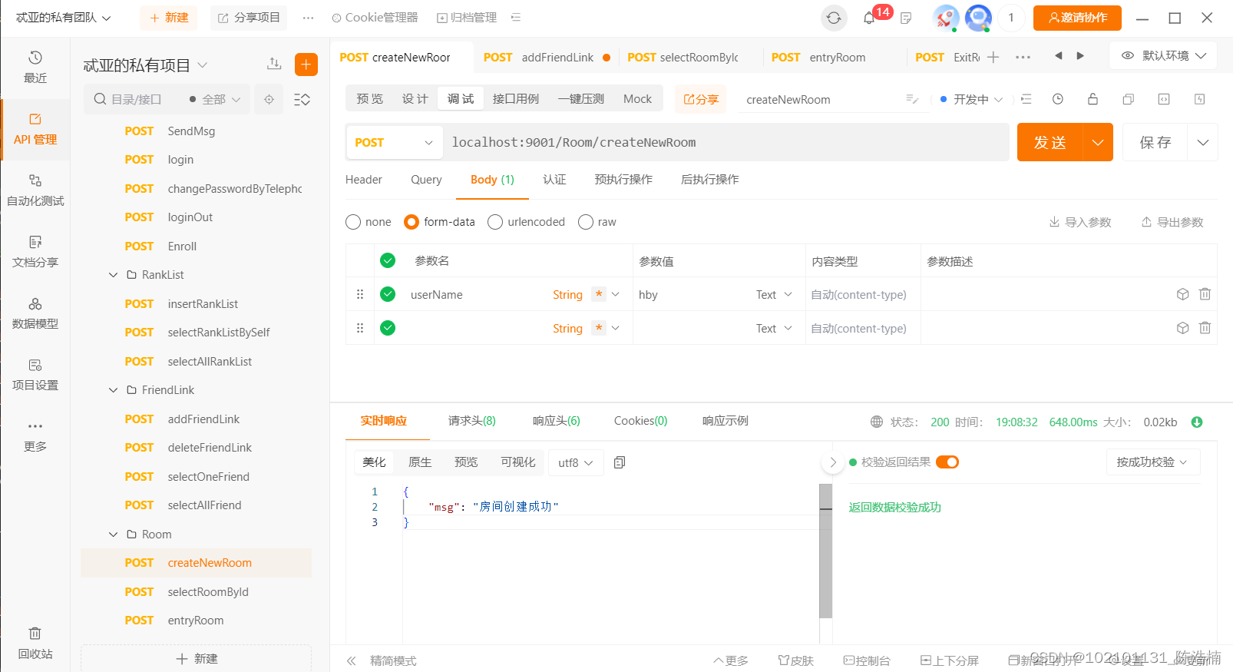This screenshot has width=1233, height=672.
Task: Click the orange plus add-interface button
Action: pyautogui.click(x=306, y=65)
